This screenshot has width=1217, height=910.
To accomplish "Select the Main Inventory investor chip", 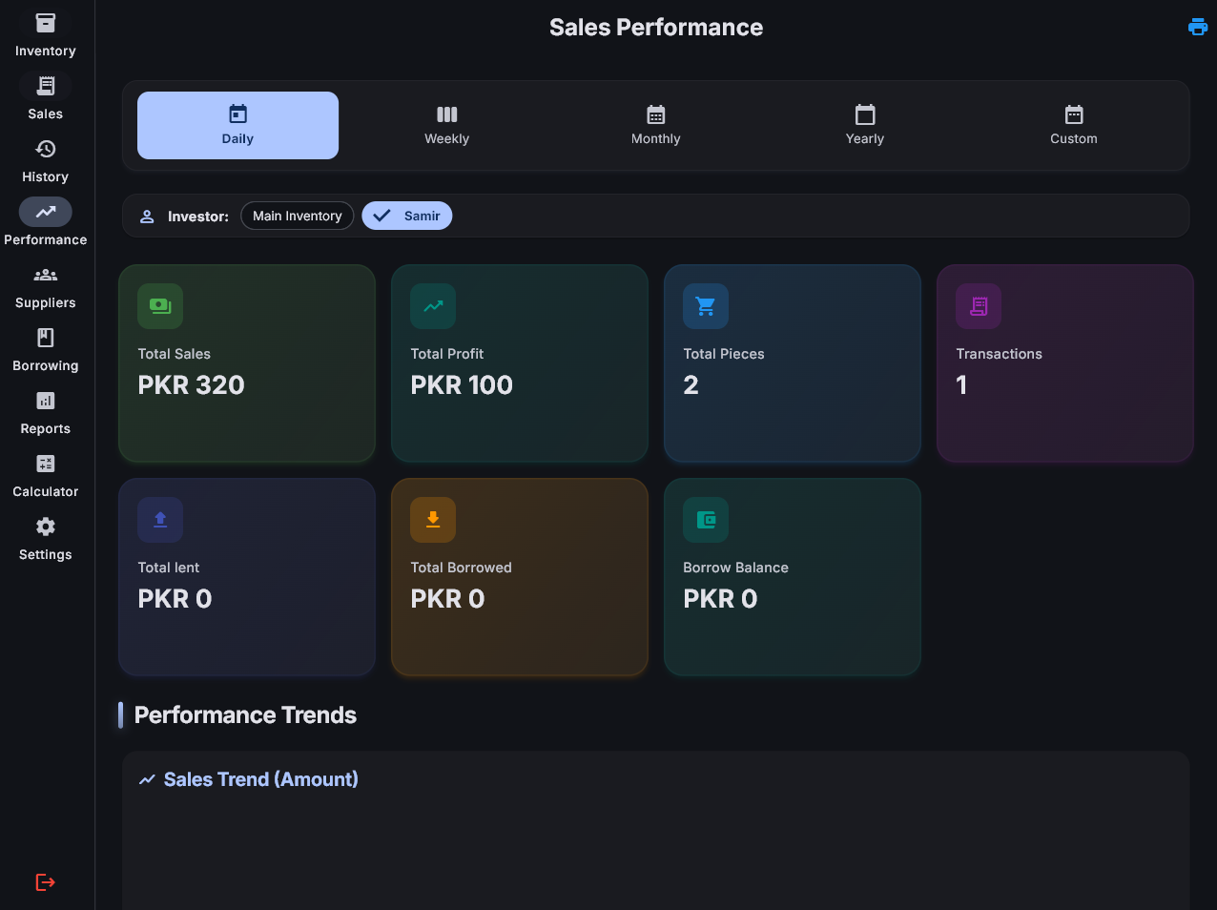I will [298, 216].
